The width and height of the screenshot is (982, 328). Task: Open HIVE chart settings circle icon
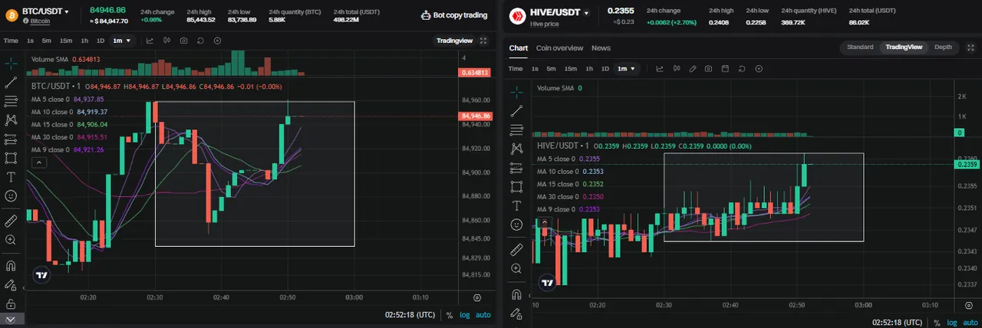[x=759, y=68]
